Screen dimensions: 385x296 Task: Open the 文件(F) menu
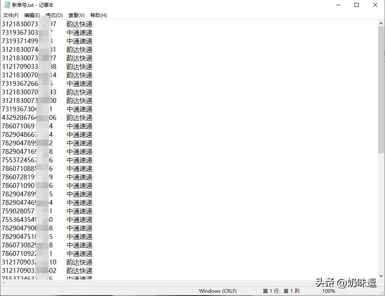point(11,15)
